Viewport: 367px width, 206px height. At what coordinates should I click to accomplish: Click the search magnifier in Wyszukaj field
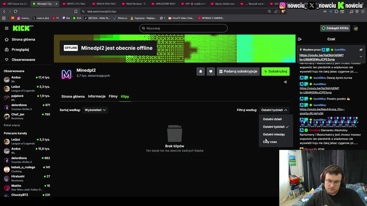pyautogui.click(x=144, y=28)
